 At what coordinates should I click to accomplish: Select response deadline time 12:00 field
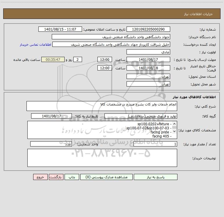click(x=104, y=59)
